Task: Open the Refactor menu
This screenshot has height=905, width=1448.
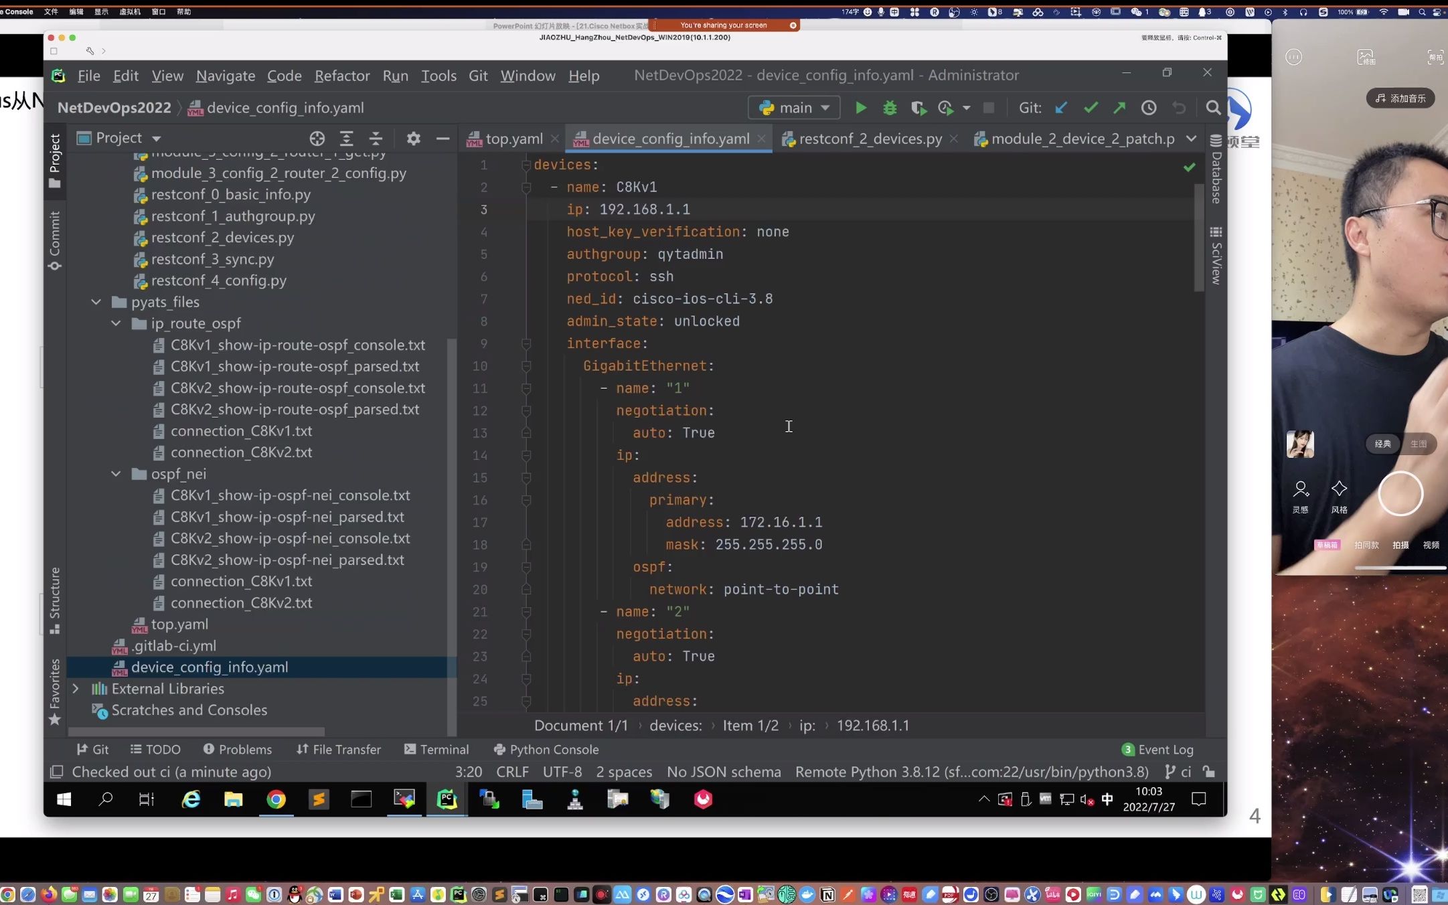Action: click(342, 76)
